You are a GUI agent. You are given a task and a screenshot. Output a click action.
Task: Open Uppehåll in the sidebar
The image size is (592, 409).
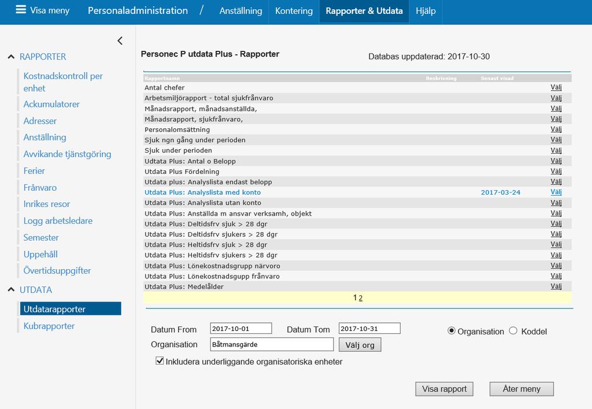[40, 254]
